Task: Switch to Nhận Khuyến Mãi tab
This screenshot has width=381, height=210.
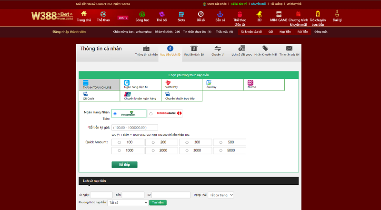Action: [x=265, y=51]
